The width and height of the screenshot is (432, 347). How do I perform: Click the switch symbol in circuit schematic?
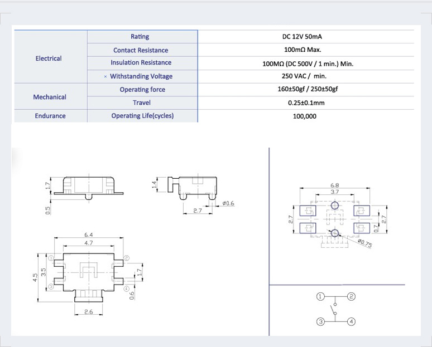click(x=334, y=309)
